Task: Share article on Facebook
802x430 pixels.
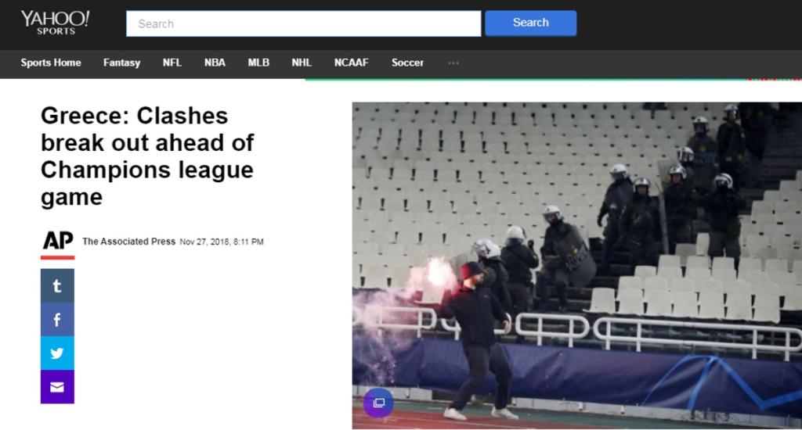Action: click(x=57, y=319)
